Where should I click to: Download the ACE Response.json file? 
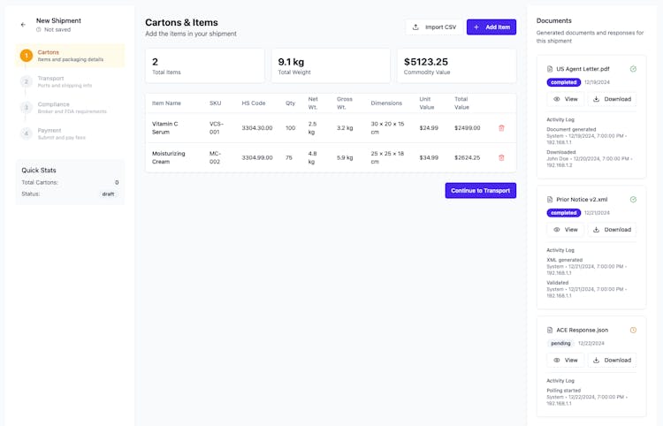coord(612,360)
